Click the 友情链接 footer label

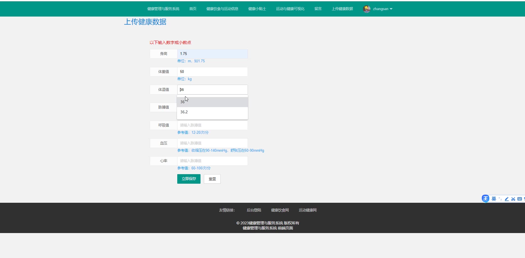tap(227, 210)
